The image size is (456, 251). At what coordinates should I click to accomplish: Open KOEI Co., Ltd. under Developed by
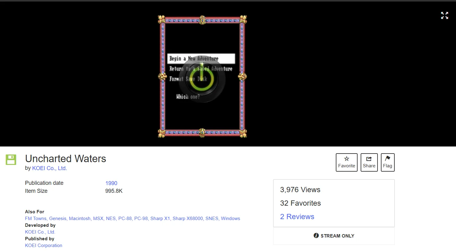click(x=40, y=232)
